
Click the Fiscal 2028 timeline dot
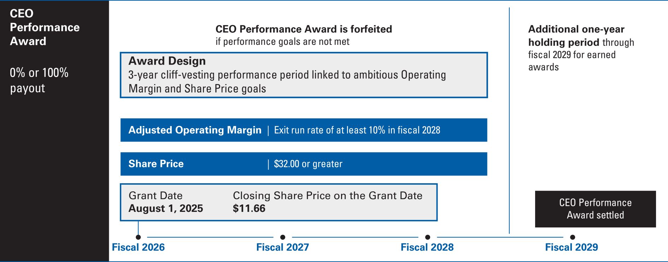tap(428, 237)
